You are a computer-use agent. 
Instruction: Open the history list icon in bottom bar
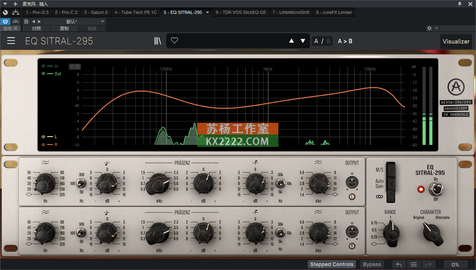click(413, 264)
